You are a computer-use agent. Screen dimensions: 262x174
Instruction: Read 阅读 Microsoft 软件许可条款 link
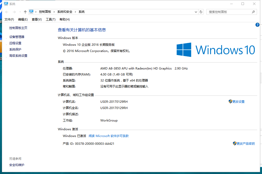(x=109, y=136)
